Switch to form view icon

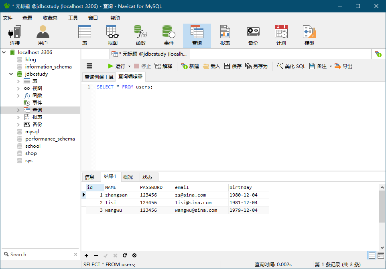[381, 255]
